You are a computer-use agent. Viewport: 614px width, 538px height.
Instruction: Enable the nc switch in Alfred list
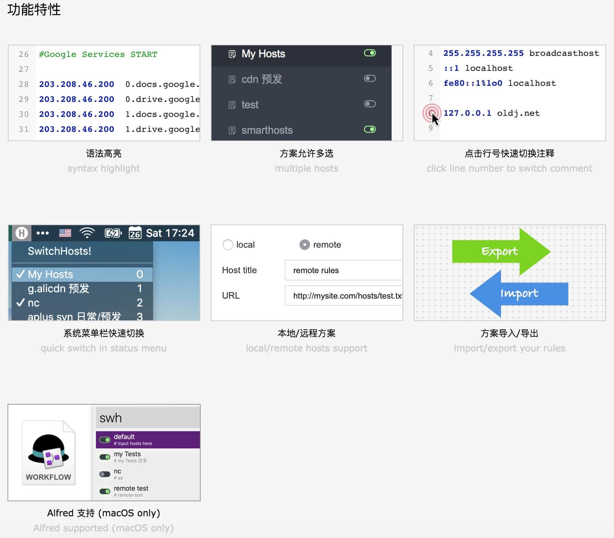(x=105, y=474)
